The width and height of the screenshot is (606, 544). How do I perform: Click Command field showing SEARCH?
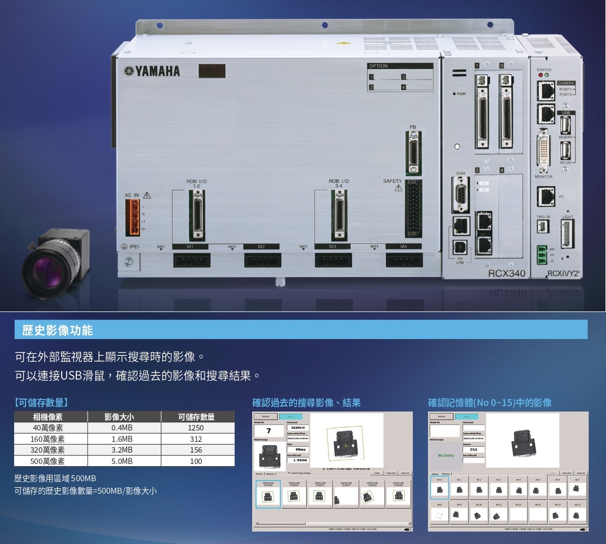pyautogui.click(x=298, y=428)
